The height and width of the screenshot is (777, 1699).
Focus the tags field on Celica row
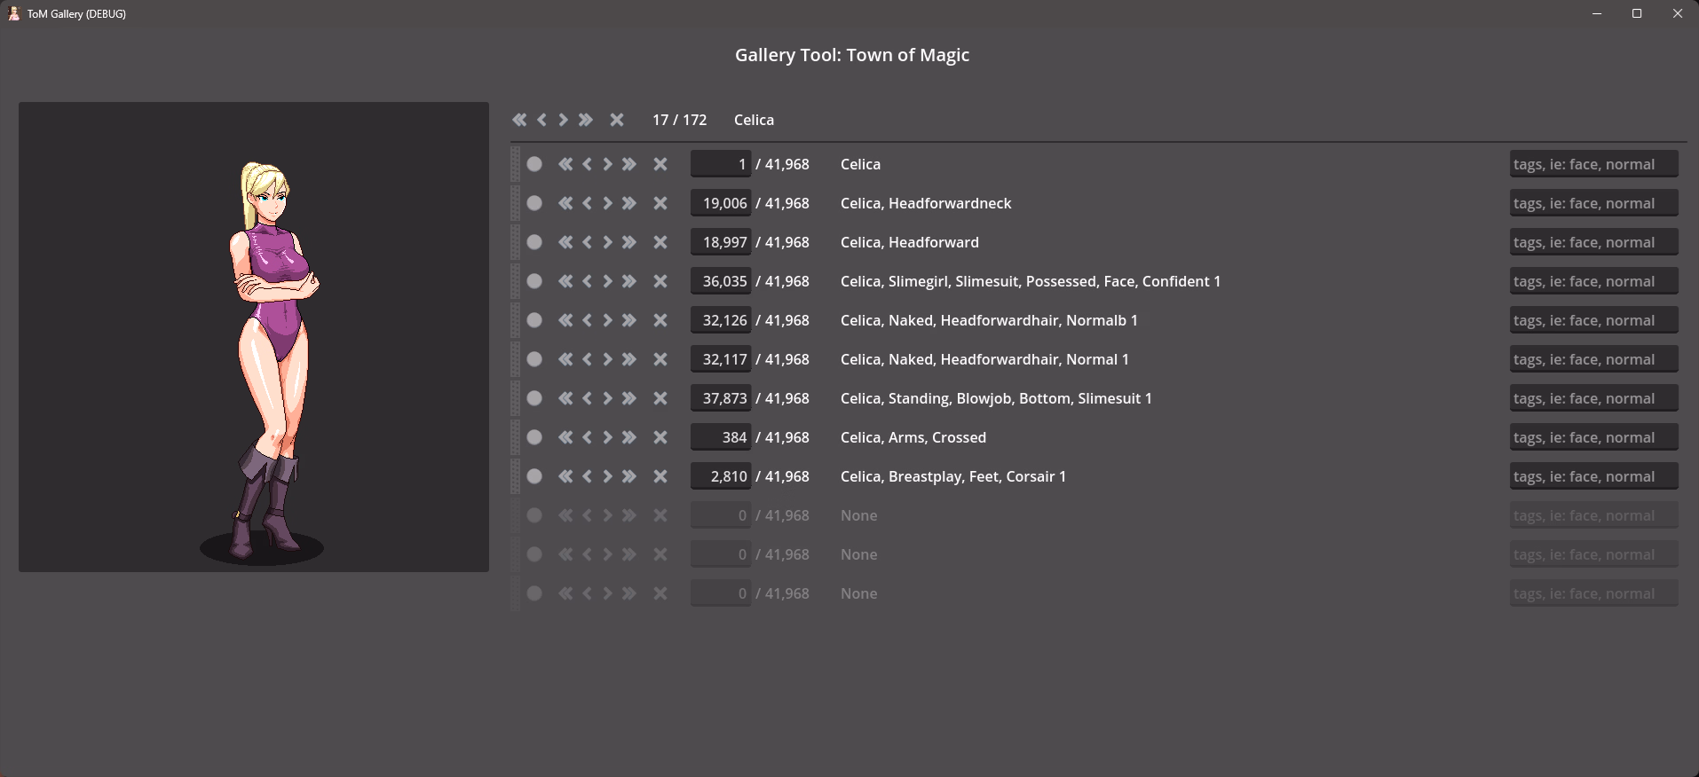pyautogui.click(x=1593, y=164)
